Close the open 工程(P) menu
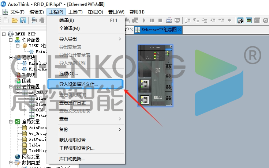The image size is (269, 168). click(x=56, y=12)
